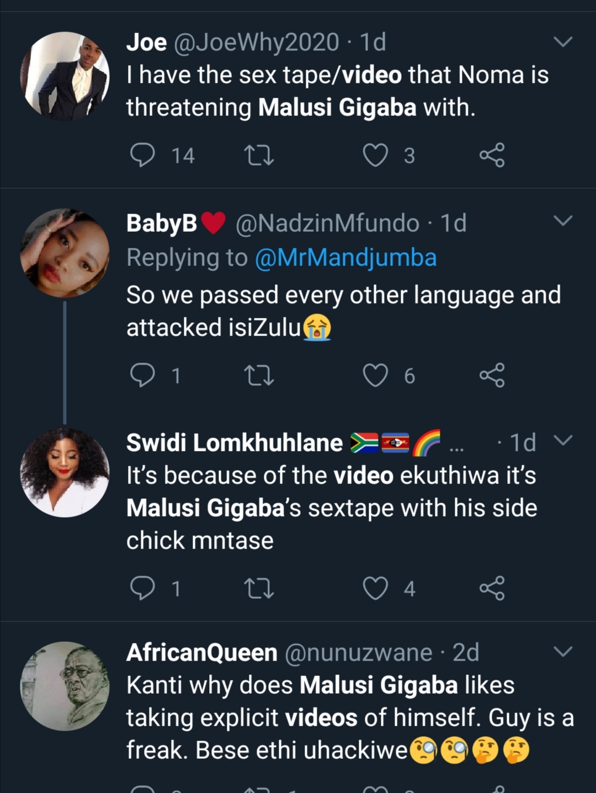Screen dimensions: 596x793
Task: Open AfricanQueen's avatar image
Action: [x=65, y=686]
